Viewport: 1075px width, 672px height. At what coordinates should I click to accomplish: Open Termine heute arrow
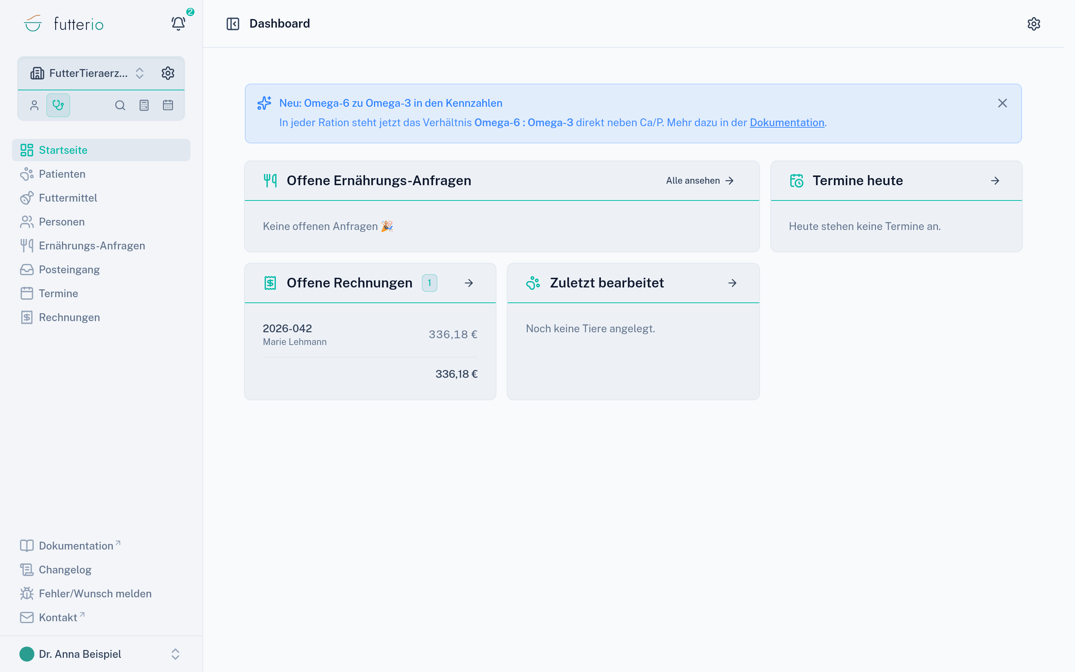tap(995, 180)
